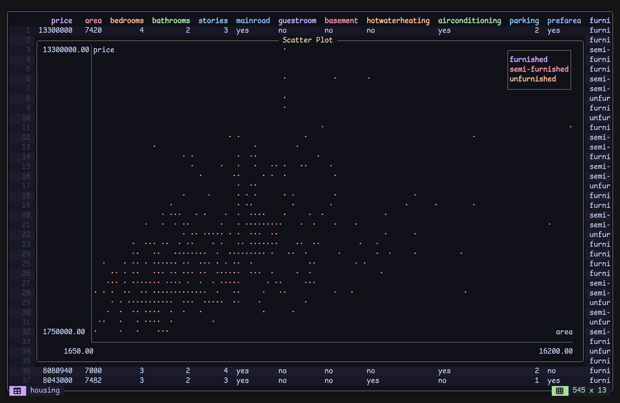Screen dimensions: 620x403
Task: Click the table icon beside housing
Action: click(x=17, y=391)
